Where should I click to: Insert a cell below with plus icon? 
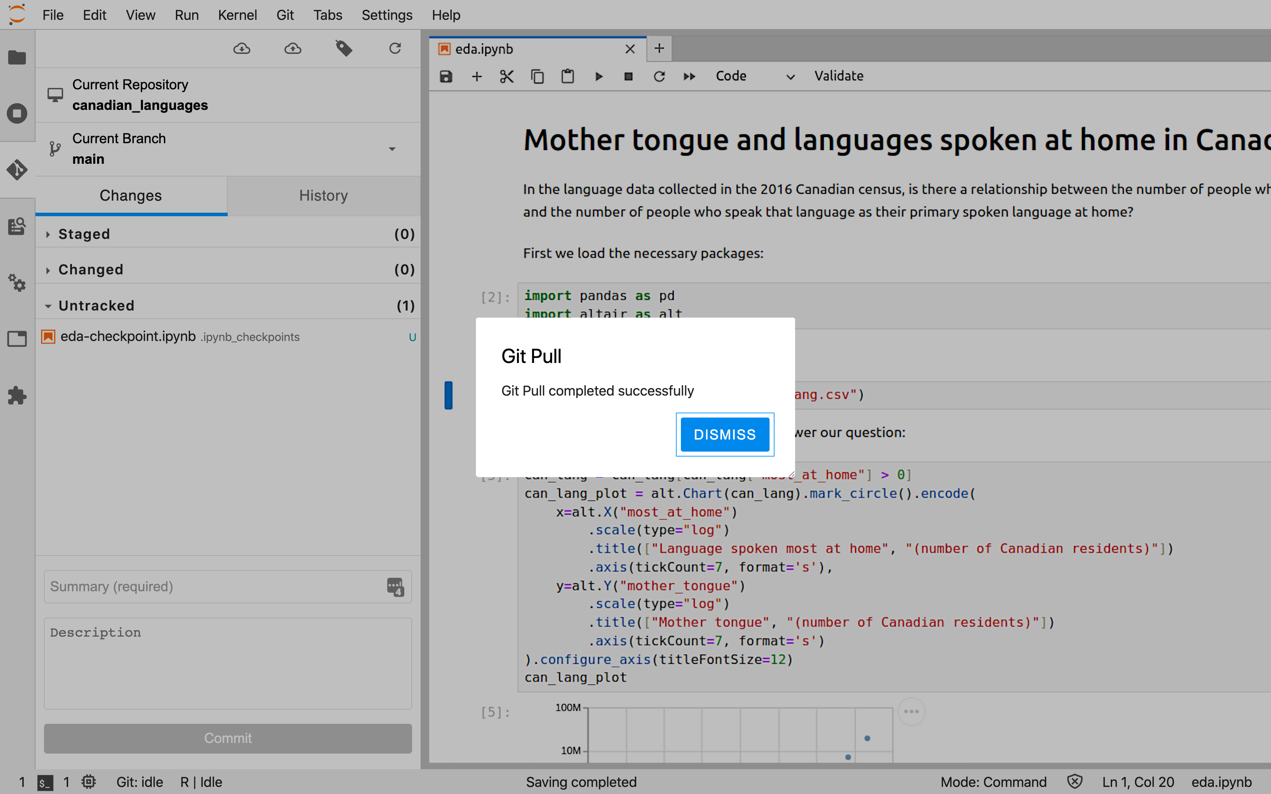[476, 77]
